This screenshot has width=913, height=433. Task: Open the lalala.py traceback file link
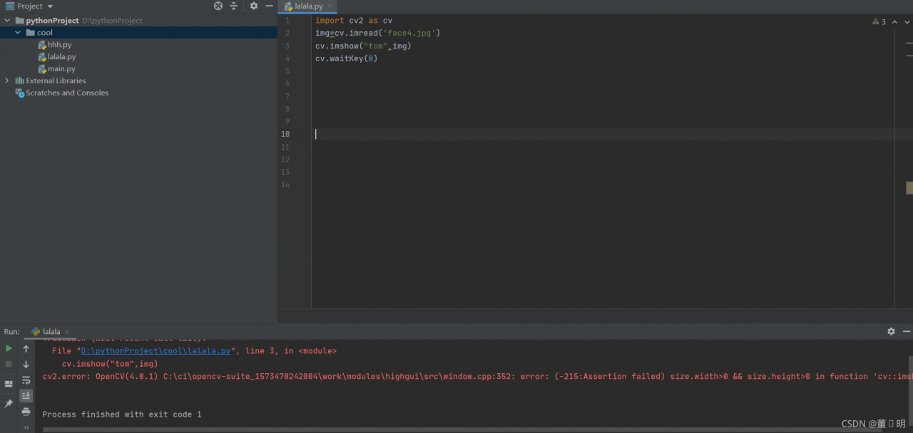point(155,351)
